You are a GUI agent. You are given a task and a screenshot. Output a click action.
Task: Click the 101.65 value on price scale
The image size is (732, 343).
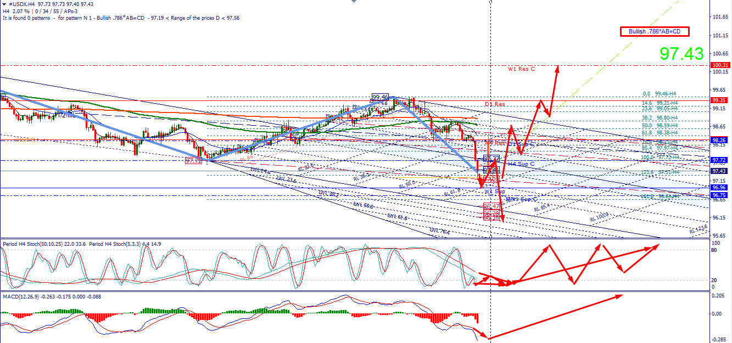(x=720, y=18)
